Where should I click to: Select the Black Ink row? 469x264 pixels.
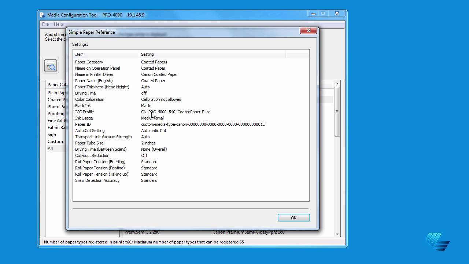coord(191,106)
